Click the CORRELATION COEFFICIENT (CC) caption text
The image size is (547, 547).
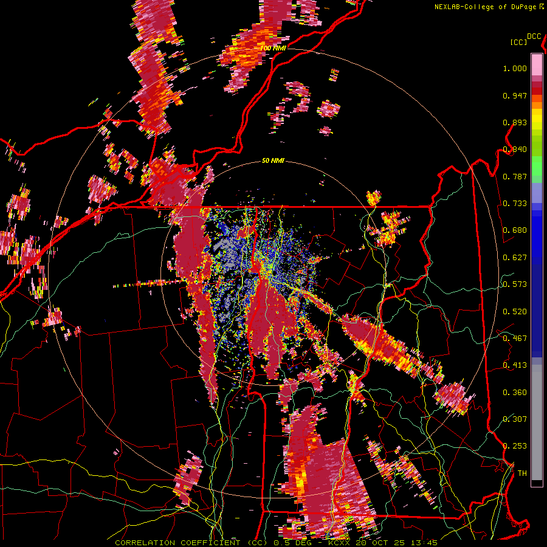191,543
